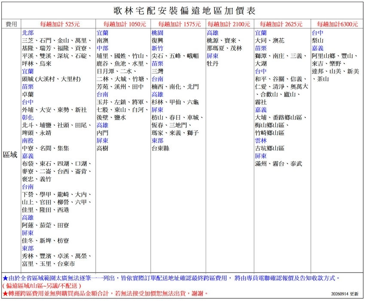Click the 每趟加計 525元 column header
The image size is (365, 301).
coord(60,24)
